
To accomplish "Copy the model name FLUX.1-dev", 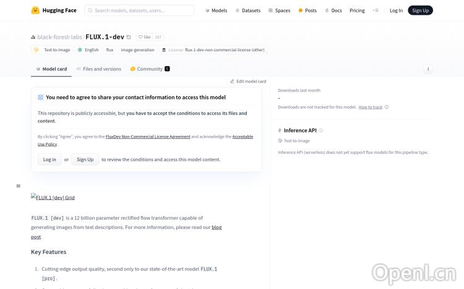I will point(129,37).
